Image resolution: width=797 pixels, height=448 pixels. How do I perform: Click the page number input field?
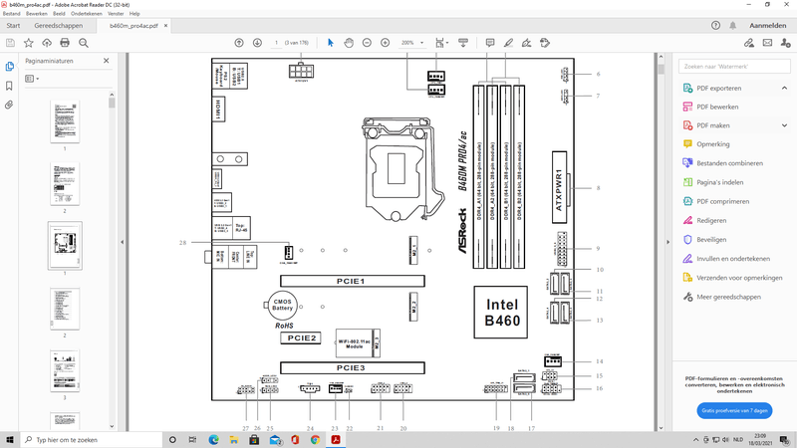(x=276, y=43)
